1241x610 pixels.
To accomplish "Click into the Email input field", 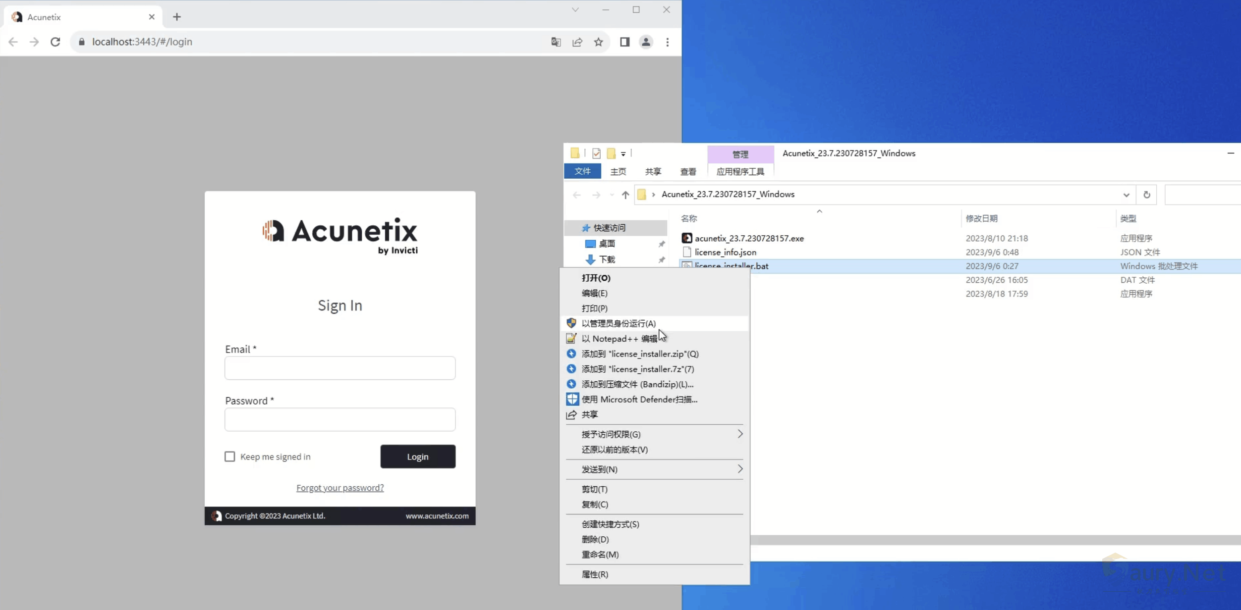I will pos(340,368).
